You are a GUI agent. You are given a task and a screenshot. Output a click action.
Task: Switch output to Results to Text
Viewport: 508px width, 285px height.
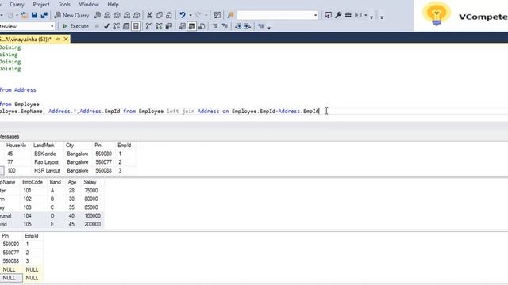point(182,26)
